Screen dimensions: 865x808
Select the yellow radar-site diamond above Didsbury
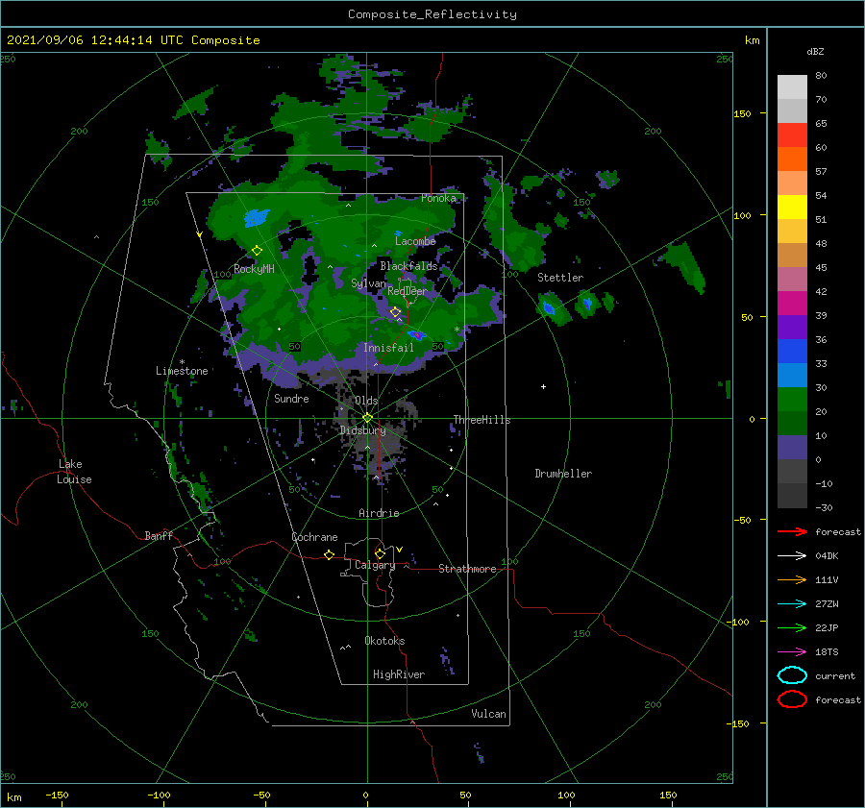tap(367, 418)
